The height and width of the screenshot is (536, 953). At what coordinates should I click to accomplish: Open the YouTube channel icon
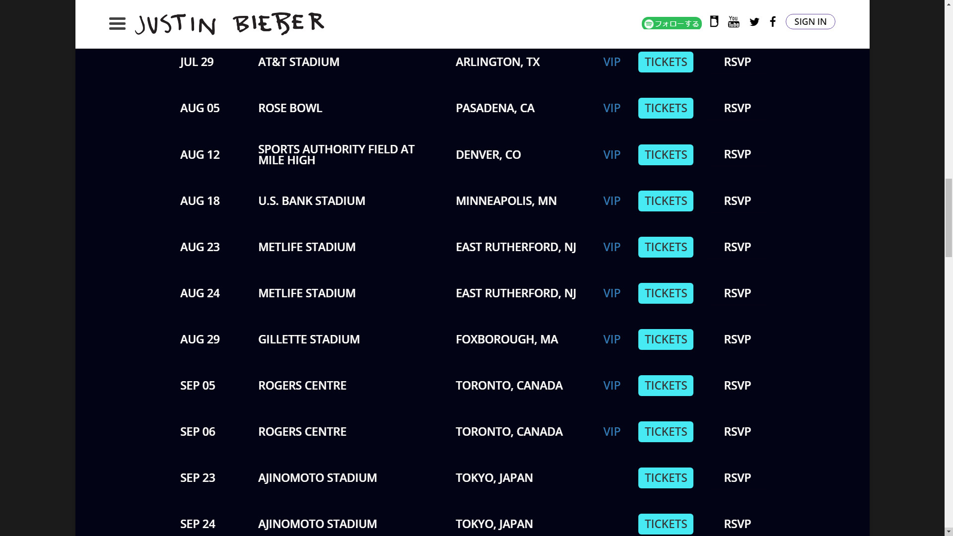click(734, 22)
